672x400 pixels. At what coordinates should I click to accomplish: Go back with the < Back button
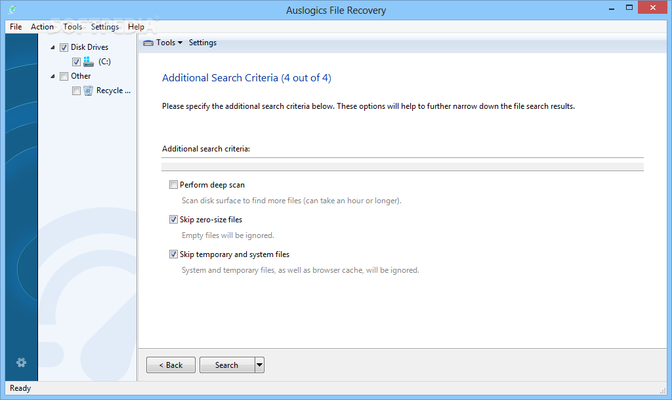coord(171,365)
